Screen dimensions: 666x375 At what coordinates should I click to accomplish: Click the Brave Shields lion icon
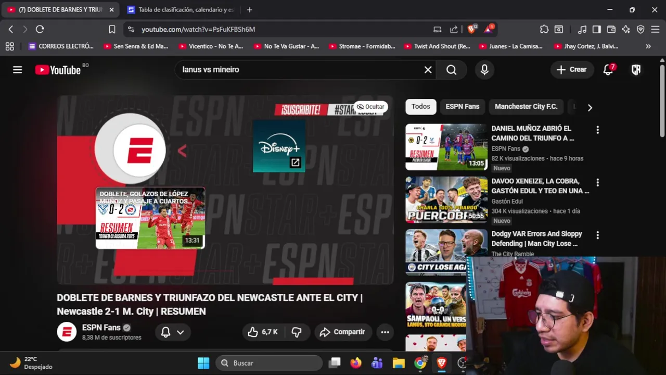pyautogui.click(x=471, y=29)
